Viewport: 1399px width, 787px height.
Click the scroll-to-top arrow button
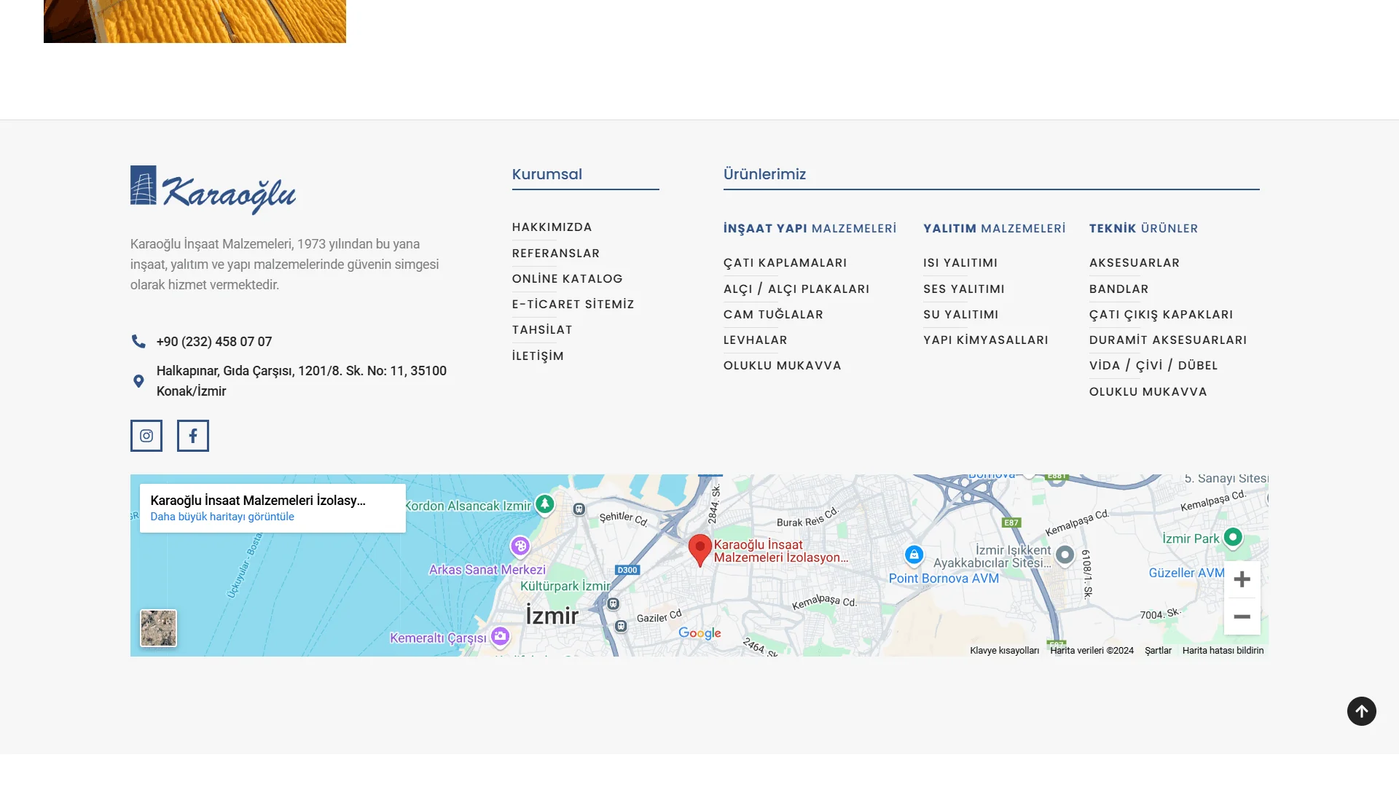pos(1361,711)
